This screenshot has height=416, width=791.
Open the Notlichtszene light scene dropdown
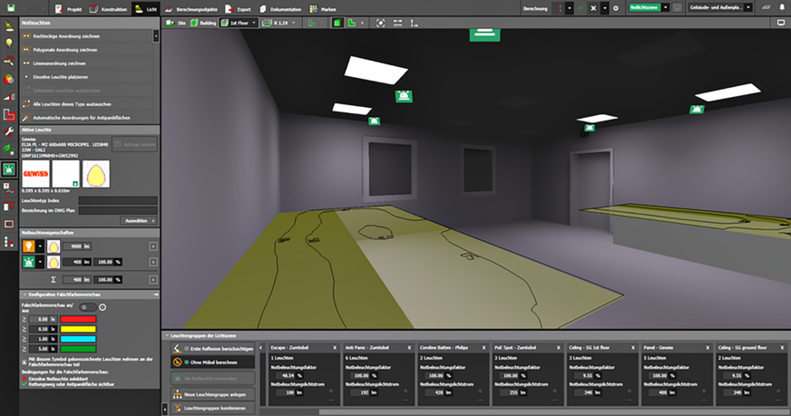pos(665,7)
